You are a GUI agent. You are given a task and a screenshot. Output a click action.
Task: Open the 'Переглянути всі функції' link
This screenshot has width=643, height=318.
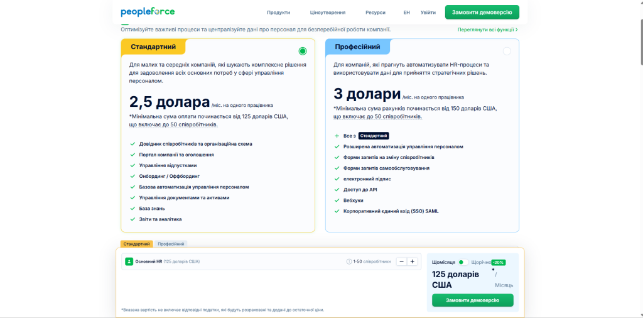[487, 30]
